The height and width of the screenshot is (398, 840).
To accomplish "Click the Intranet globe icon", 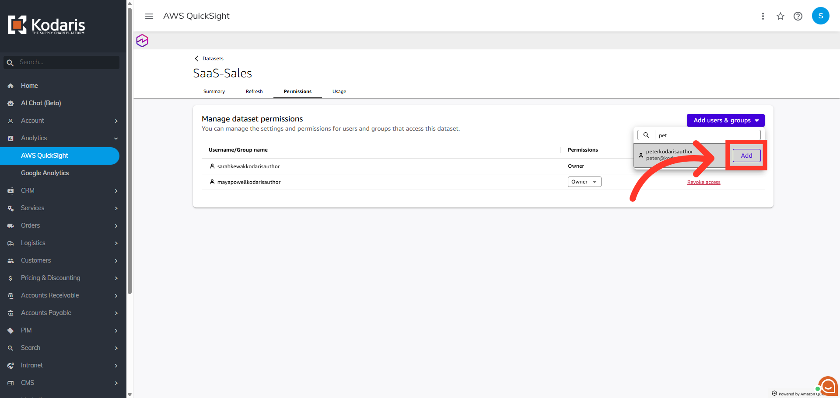I will point(10,366).
